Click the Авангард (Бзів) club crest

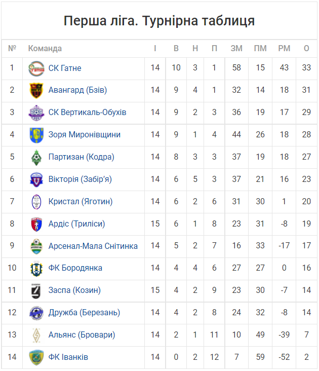36,90
